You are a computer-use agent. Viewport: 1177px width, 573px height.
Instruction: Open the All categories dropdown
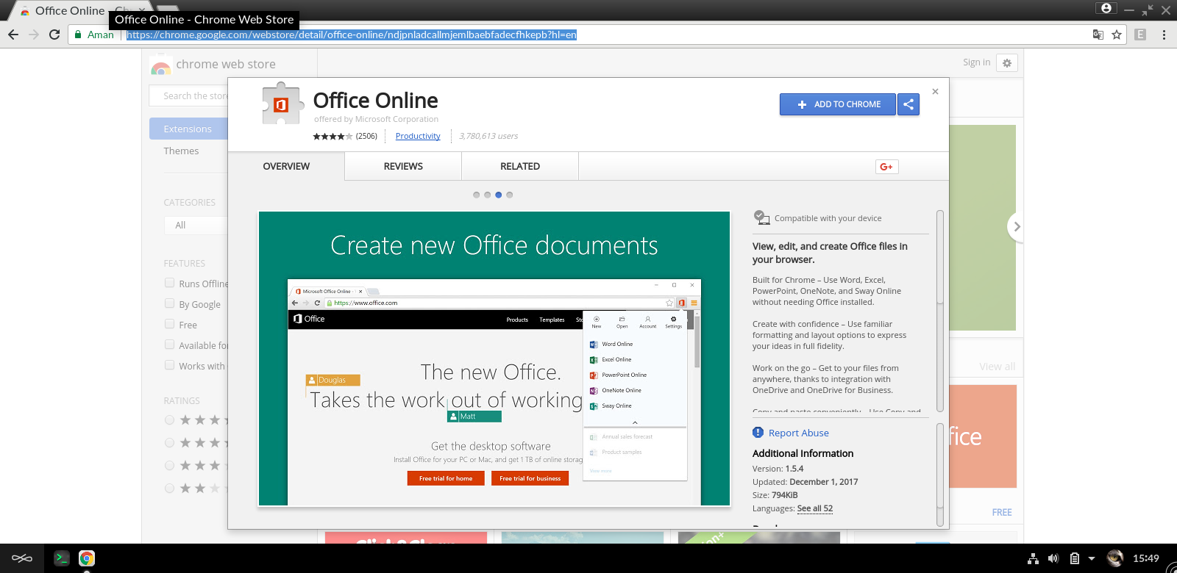[x=196, y=225]
